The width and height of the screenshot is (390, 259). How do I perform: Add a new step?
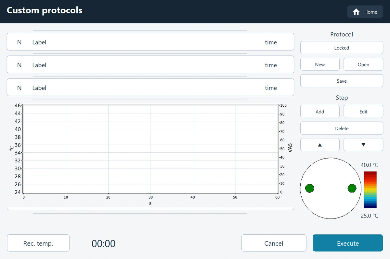tap(320, 112)
